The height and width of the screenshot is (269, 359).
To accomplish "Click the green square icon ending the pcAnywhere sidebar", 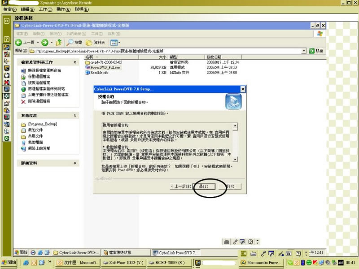I will 7,139.
